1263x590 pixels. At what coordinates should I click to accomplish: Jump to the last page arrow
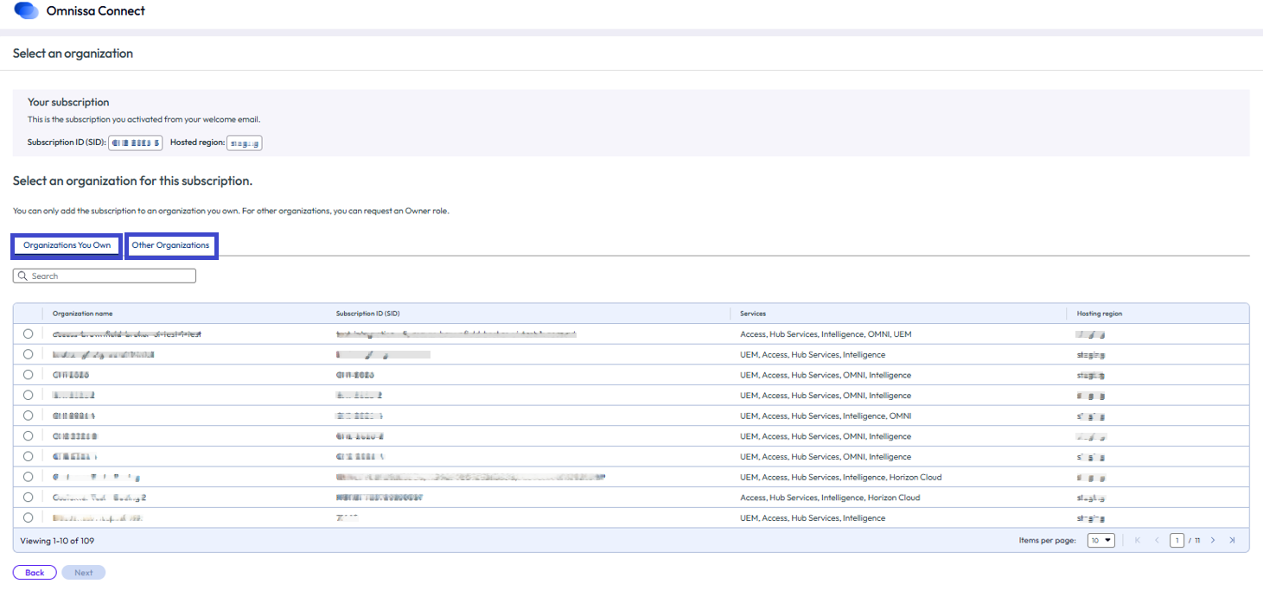pyautogui.click(x=1232, y=541)
